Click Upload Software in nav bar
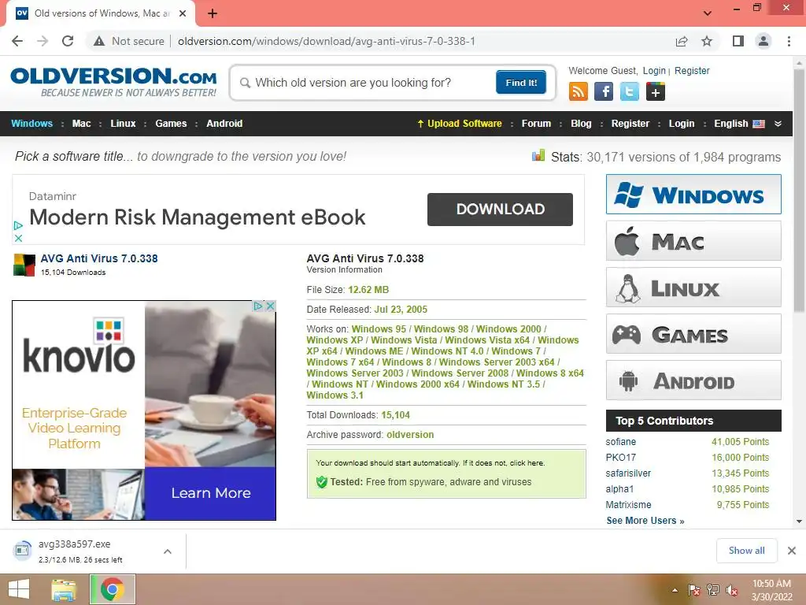 coord(460,124)
